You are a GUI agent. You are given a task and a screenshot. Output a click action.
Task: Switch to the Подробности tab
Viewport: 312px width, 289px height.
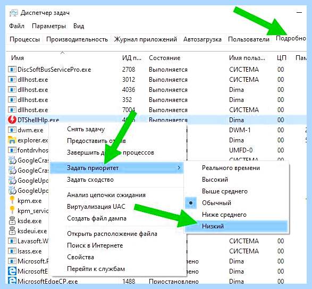291,38
